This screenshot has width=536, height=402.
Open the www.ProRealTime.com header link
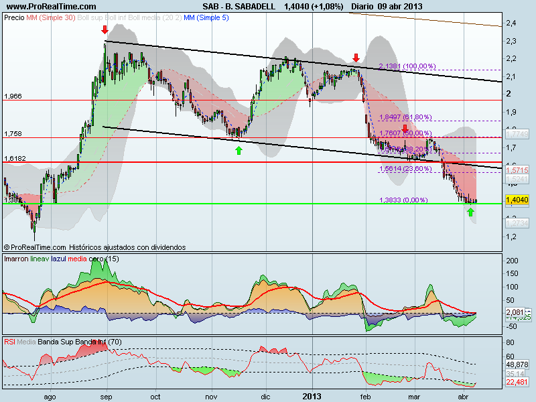tap(52, 7)
